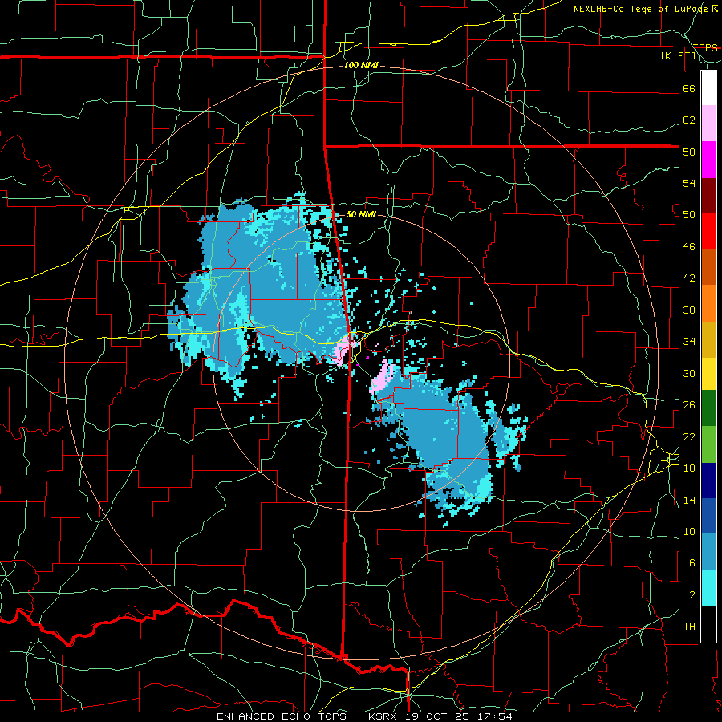Screen dimensions: 722x722
Task: Click the dark orange 42 kft legend swatch
Action: [x=708, y=266]
